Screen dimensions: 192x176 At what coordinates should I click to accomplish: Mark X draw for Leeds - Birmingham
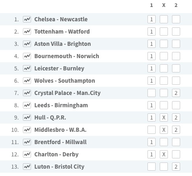[x=164, y=105]
